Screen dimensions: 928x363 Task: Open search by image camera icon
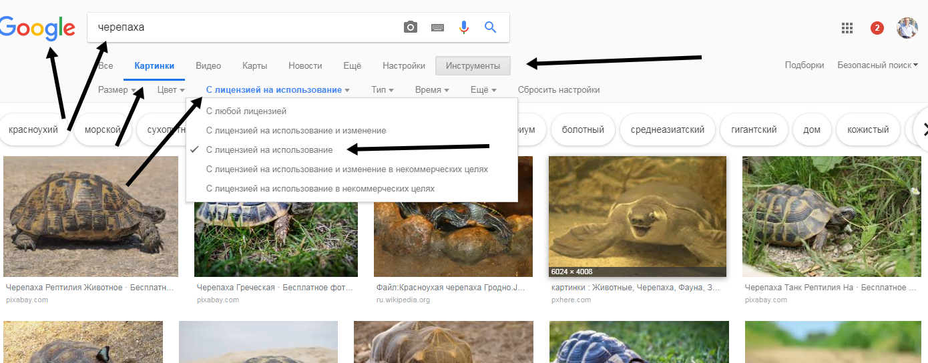(x=411, y=27)
